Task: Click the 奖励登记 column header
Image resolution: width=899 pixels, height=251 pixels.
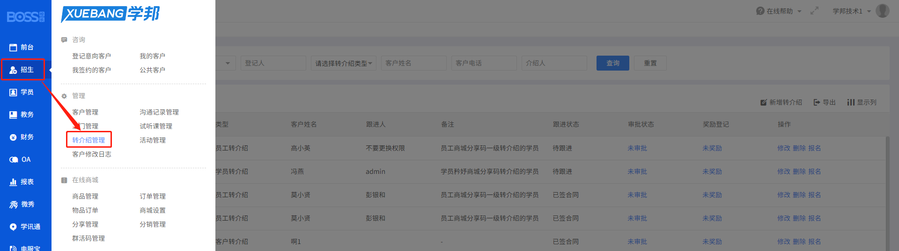Action: [x=716, y=124]
